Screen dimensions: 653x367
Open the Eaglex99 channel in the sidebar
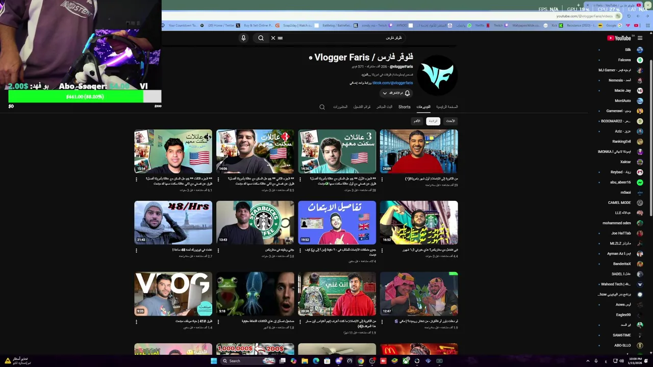623,314
